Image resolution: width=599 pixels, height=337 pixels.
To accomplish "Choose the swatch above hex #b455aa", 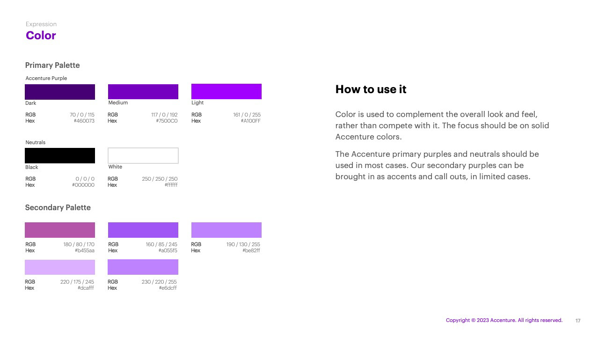I will point(60,230).
